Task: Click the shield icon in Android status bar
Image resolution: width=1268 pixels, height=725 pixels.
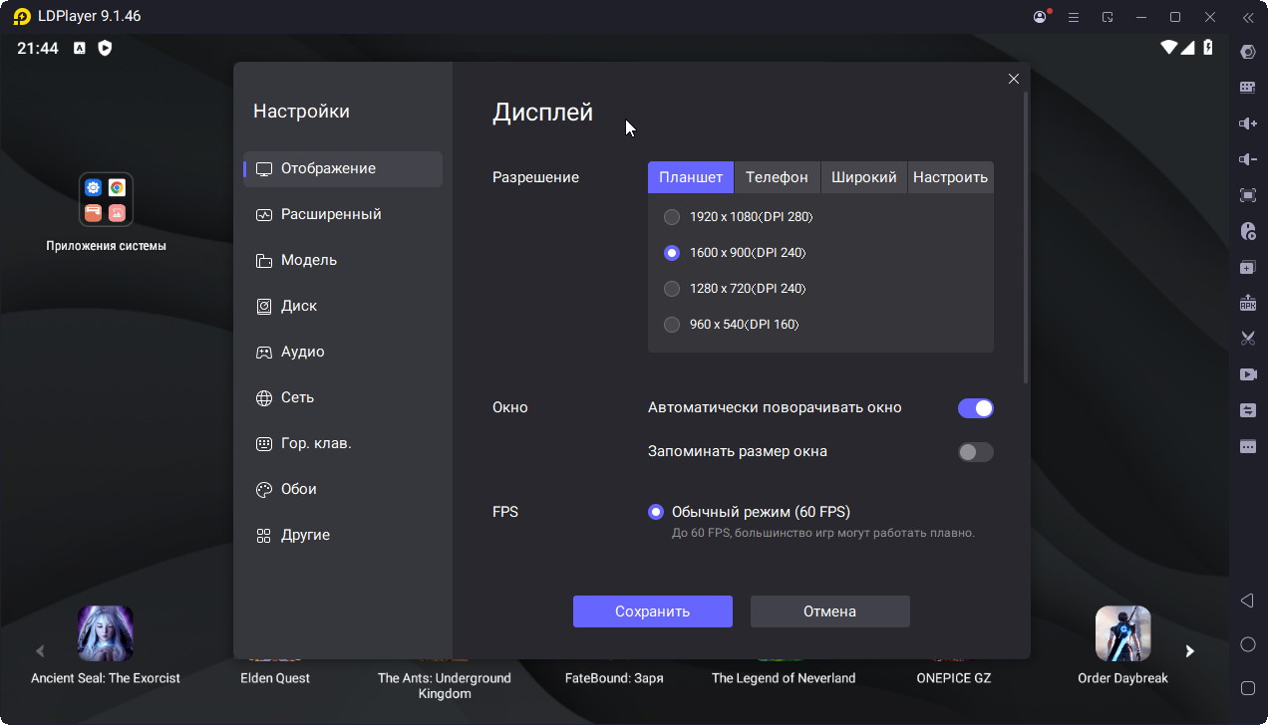Action: coord(105,48)
